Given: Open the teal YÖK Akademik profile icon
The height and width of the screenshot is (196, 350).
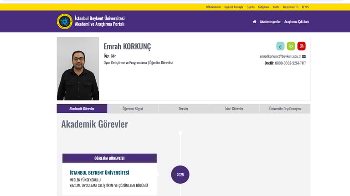Looking at the screenshot, I should tap(280, 46).
